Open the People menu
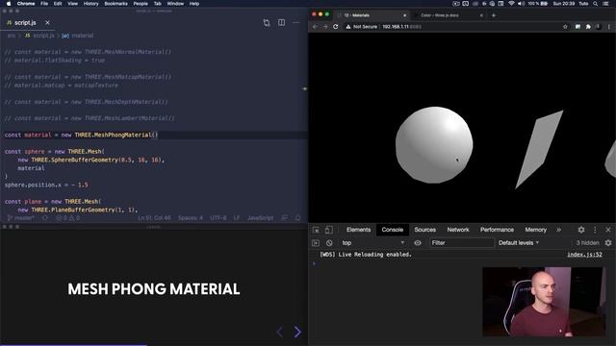616x346 pixels. (x=141, y=4)
